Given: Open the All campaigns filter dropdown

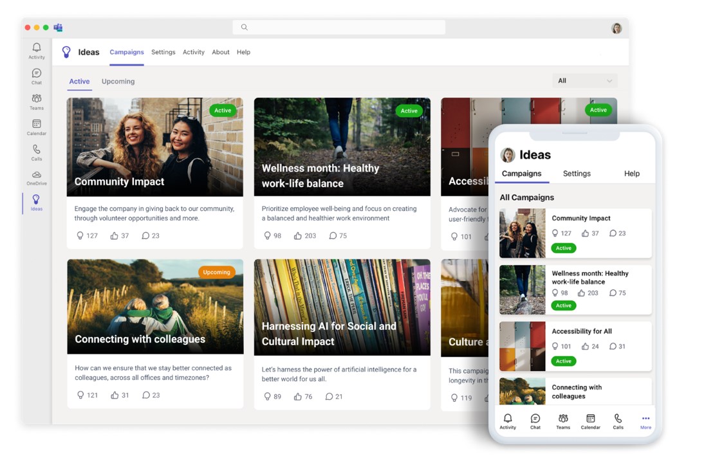Looking at the screenshot, I should (x=584, y=80).
